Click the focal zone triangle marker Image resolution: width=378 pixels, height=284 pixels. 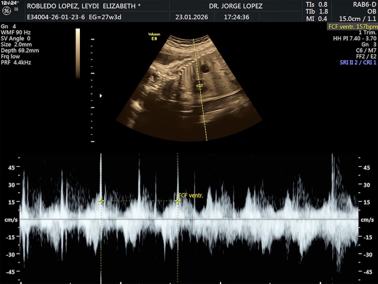click(x=101, y=96)
